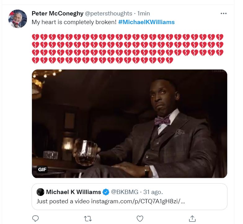
Task: Open the three-dot more options menu
Action: [x=223, y=14]
